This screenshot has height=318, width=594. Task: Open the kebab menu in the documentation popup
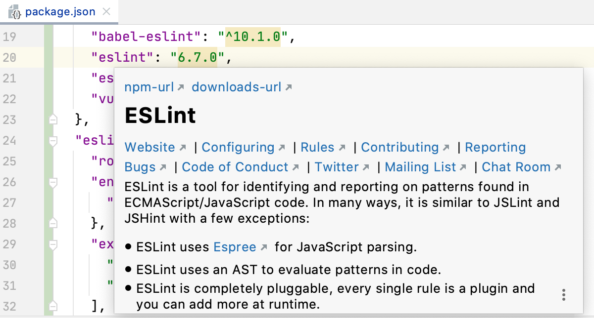563,294
